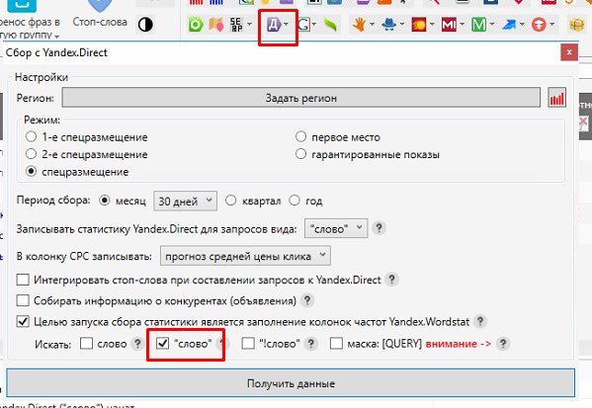Screen dimensions: 592x408
Task: Check the маска: [QUERY] checkbox
Action: click(336, 344)
